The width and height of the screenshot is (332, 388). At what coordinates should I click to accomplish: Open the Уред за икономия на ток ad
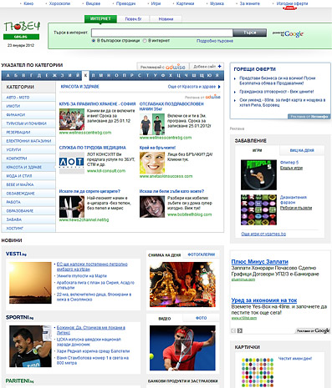tap(264, 300)
